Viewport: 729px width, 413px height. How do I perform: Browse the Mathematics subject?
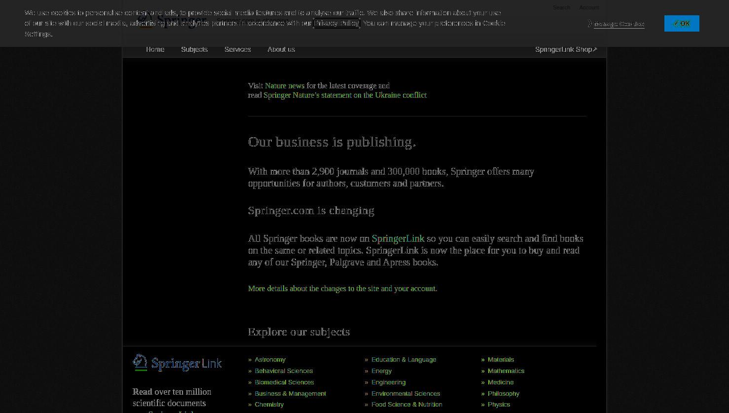[x=506, y=371]
